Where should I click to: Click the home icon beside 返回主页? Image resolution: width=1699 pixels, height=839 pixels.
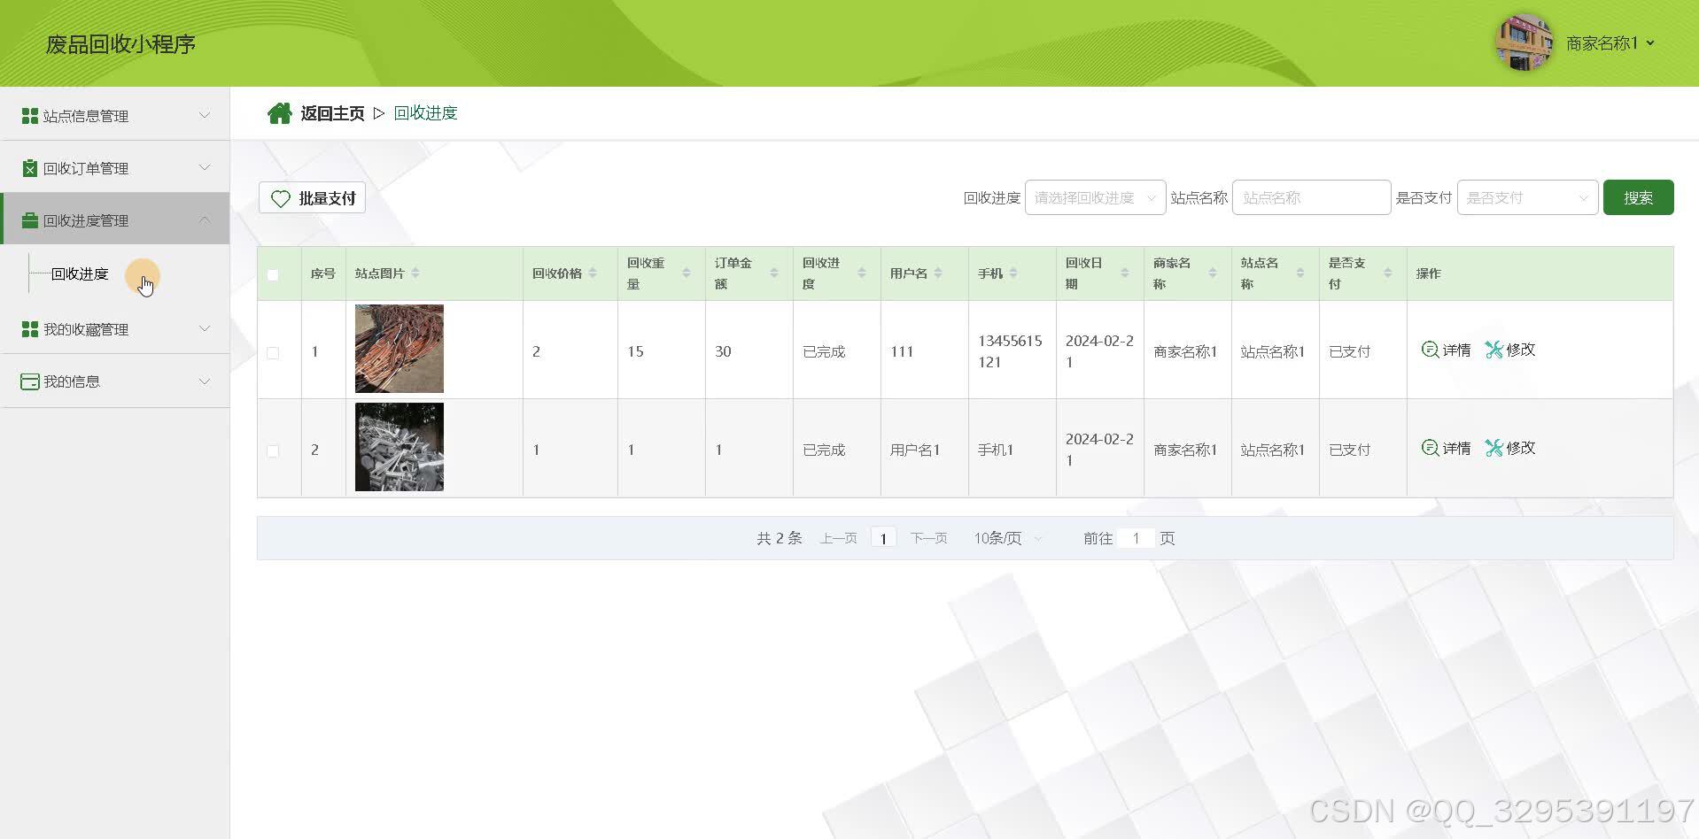280,113
